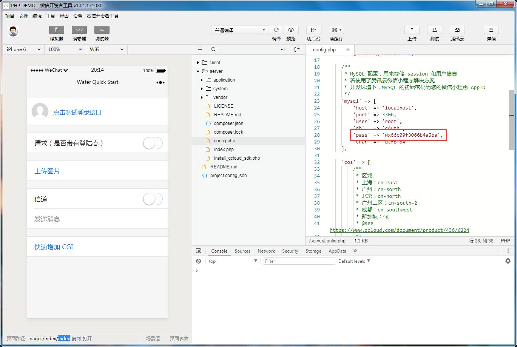This screenshot has width=517, height=347.
Task: Open the iPhone 6 device dropdown
Action: pyautogui.click(x=23, y=49)
